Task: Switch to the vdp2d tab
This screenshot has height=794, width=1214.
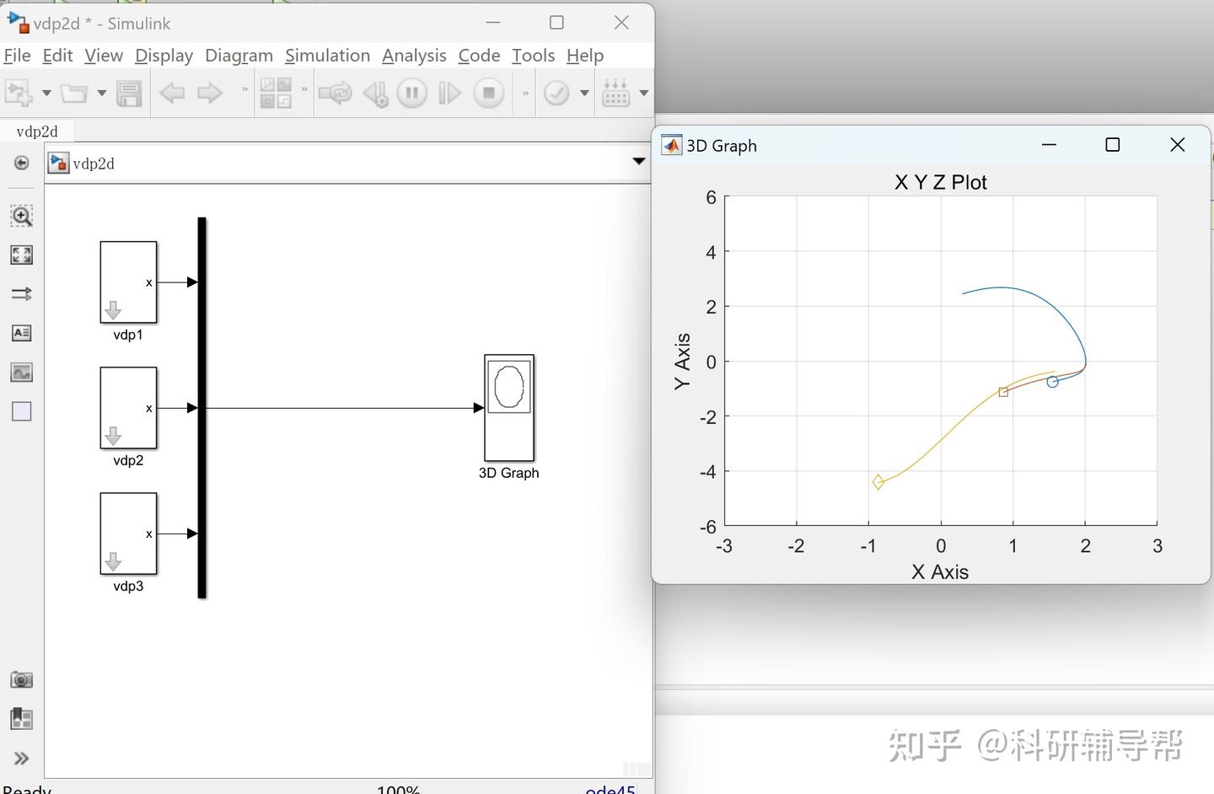Action: pos(37,131)
